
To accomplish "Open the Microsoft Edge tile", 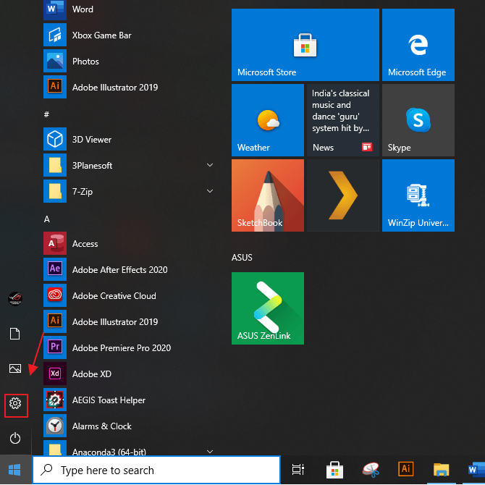I will 418,45.
